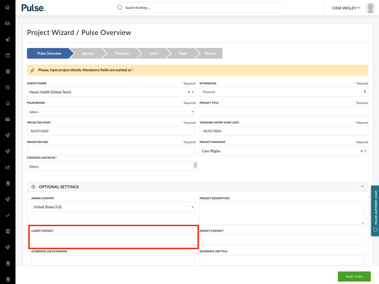This screenshot has width=379, height=284.
Task: Click the Projected Start date field
Action: click(x=111, y=131)
